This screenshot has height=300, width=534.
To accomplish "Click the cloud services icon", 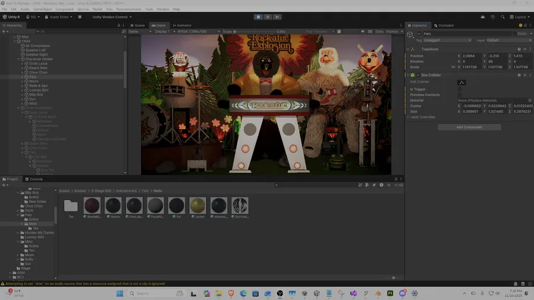I will click(483, 17).
